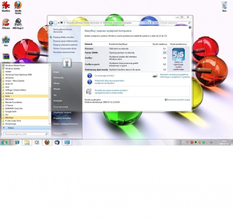Click Dopasuj opcje indeksowania link
233x221 pixels.
pyautogui.click(x=65, y=41)
